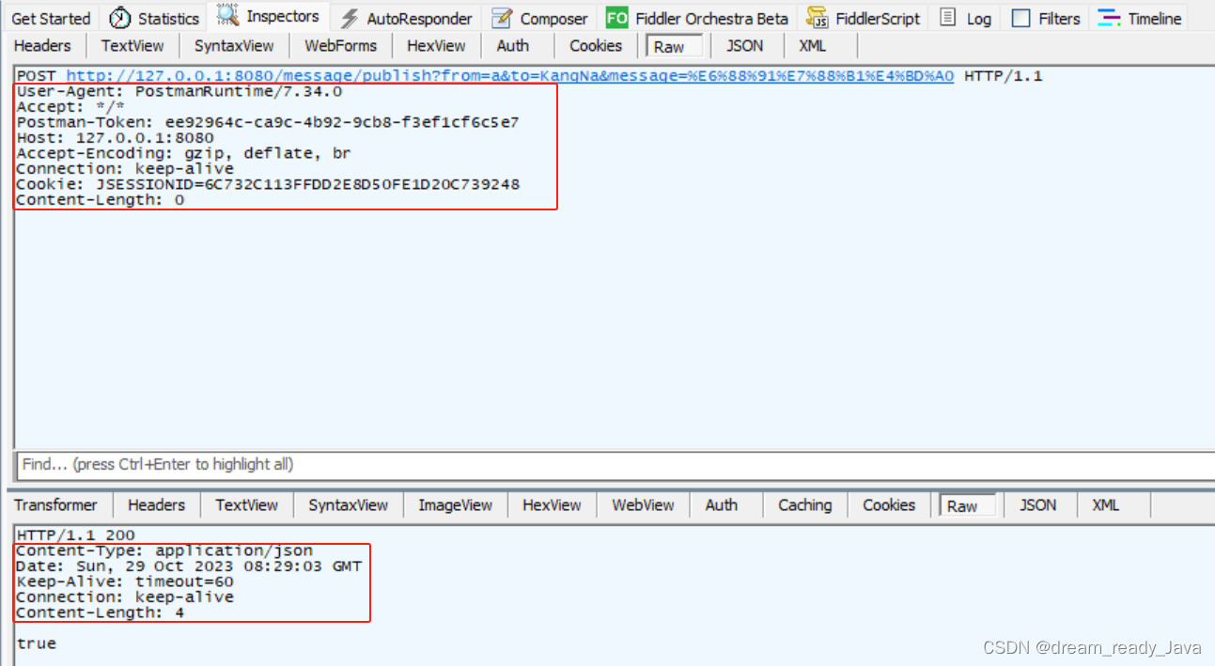Viewport: 1215px width, 666px height.
Task: Click the response Content-Length: 4 line
Action: click(x=101, y=612)
